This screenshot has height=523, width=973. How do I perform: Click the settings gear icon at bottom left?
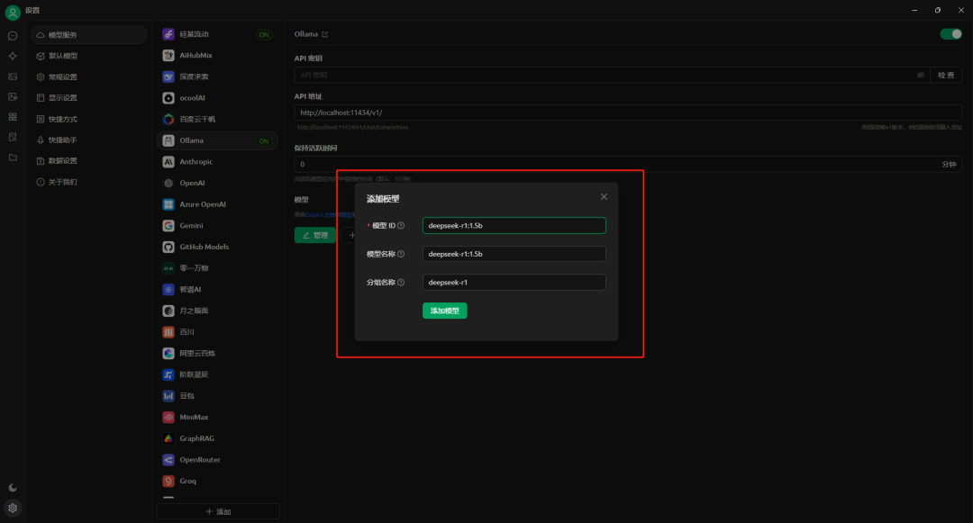(x=13, y=508)
